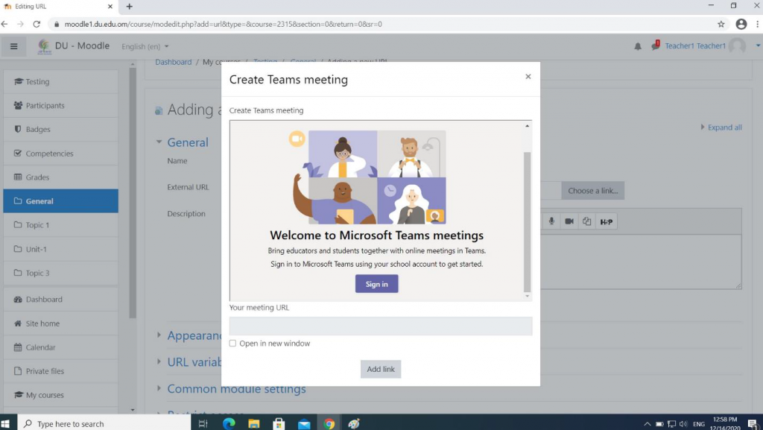Click the Sign in button for Teams
The width and height of the screenshot is (763, 430).
376,284
